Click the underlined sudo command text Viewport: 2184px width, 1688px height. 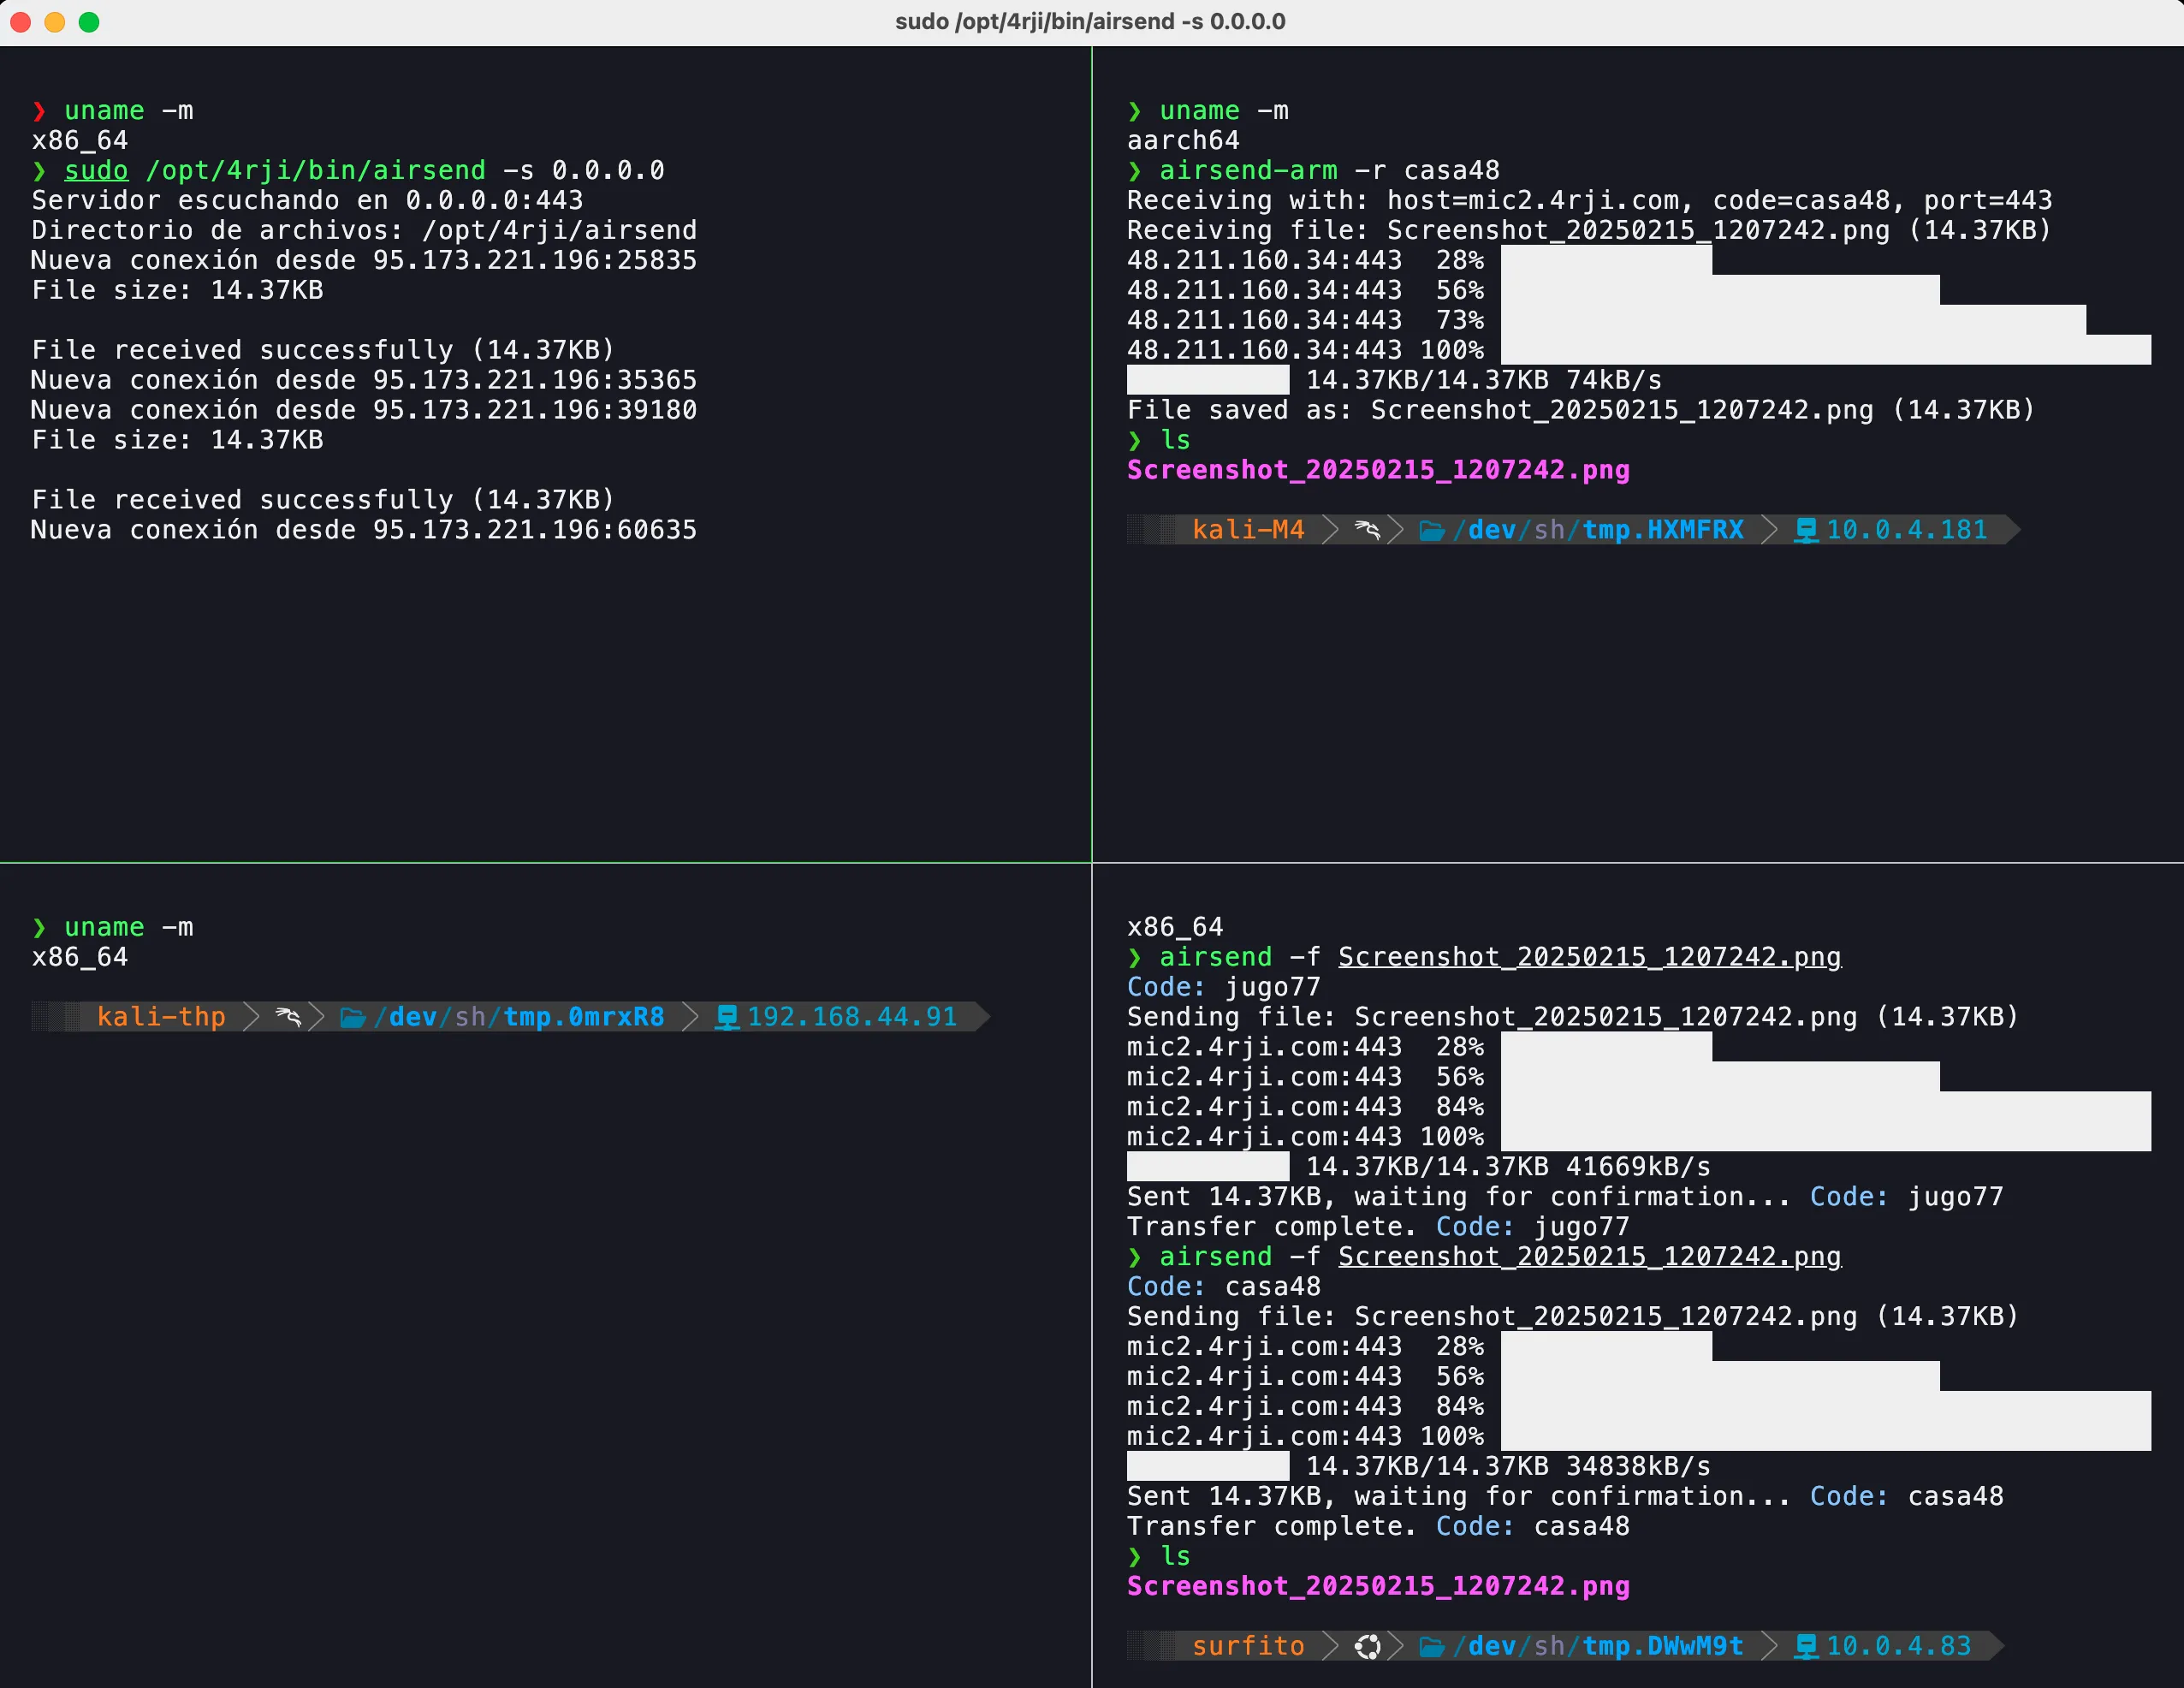[96, 170]
